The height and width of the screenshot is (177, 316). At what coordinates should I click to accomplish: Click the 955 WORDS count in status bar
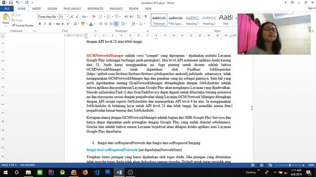(28, 165)
